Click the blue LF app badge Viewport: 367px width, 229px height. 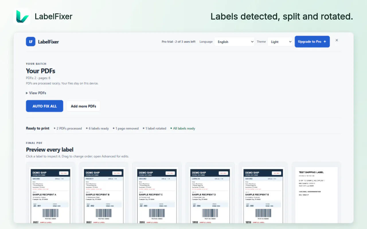click(31, 42)
